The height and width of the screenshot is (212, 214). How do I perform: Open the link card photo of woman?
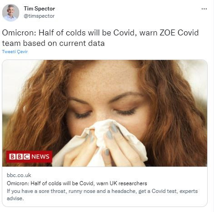(x=105, y=113)
